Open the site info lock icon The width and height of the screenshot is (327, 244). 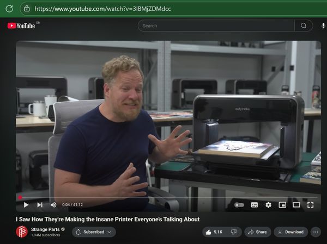27,9
